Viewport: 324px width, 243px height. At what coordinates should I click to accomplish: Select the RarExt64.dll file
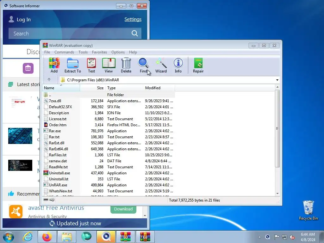(x=109, y=149)
